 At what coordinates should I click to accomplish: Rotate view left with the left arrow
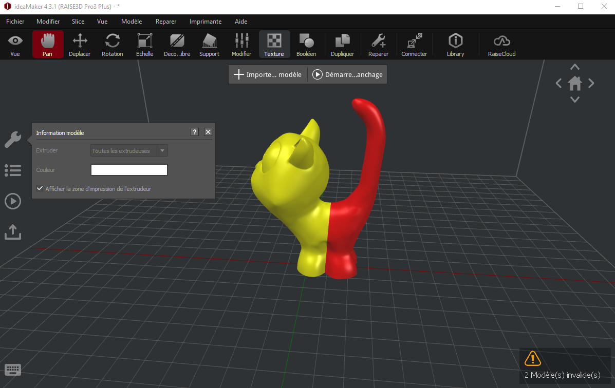[559, 83]
